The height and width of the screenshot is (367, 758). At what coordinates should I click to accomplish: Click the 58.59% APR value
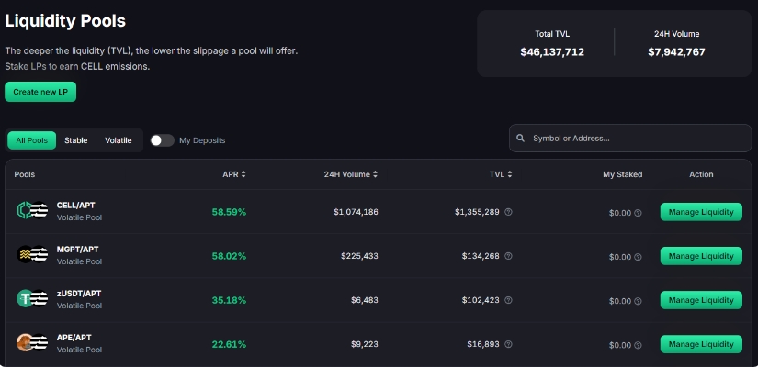pos(229,212)
